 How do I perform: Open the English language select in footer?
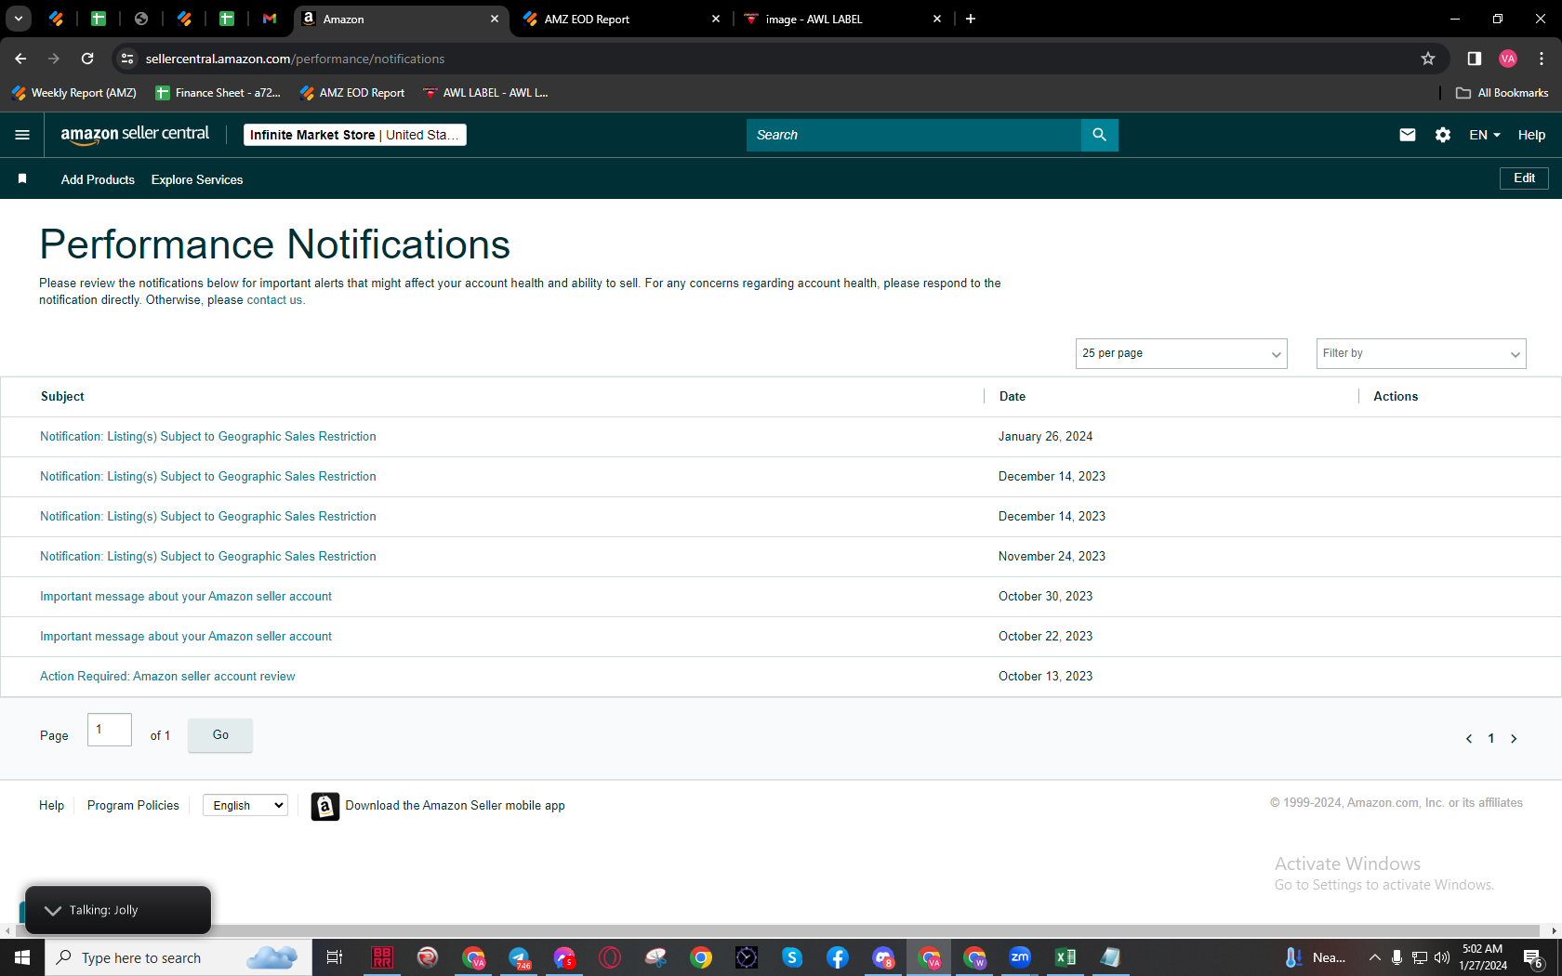tap(245, 806)
